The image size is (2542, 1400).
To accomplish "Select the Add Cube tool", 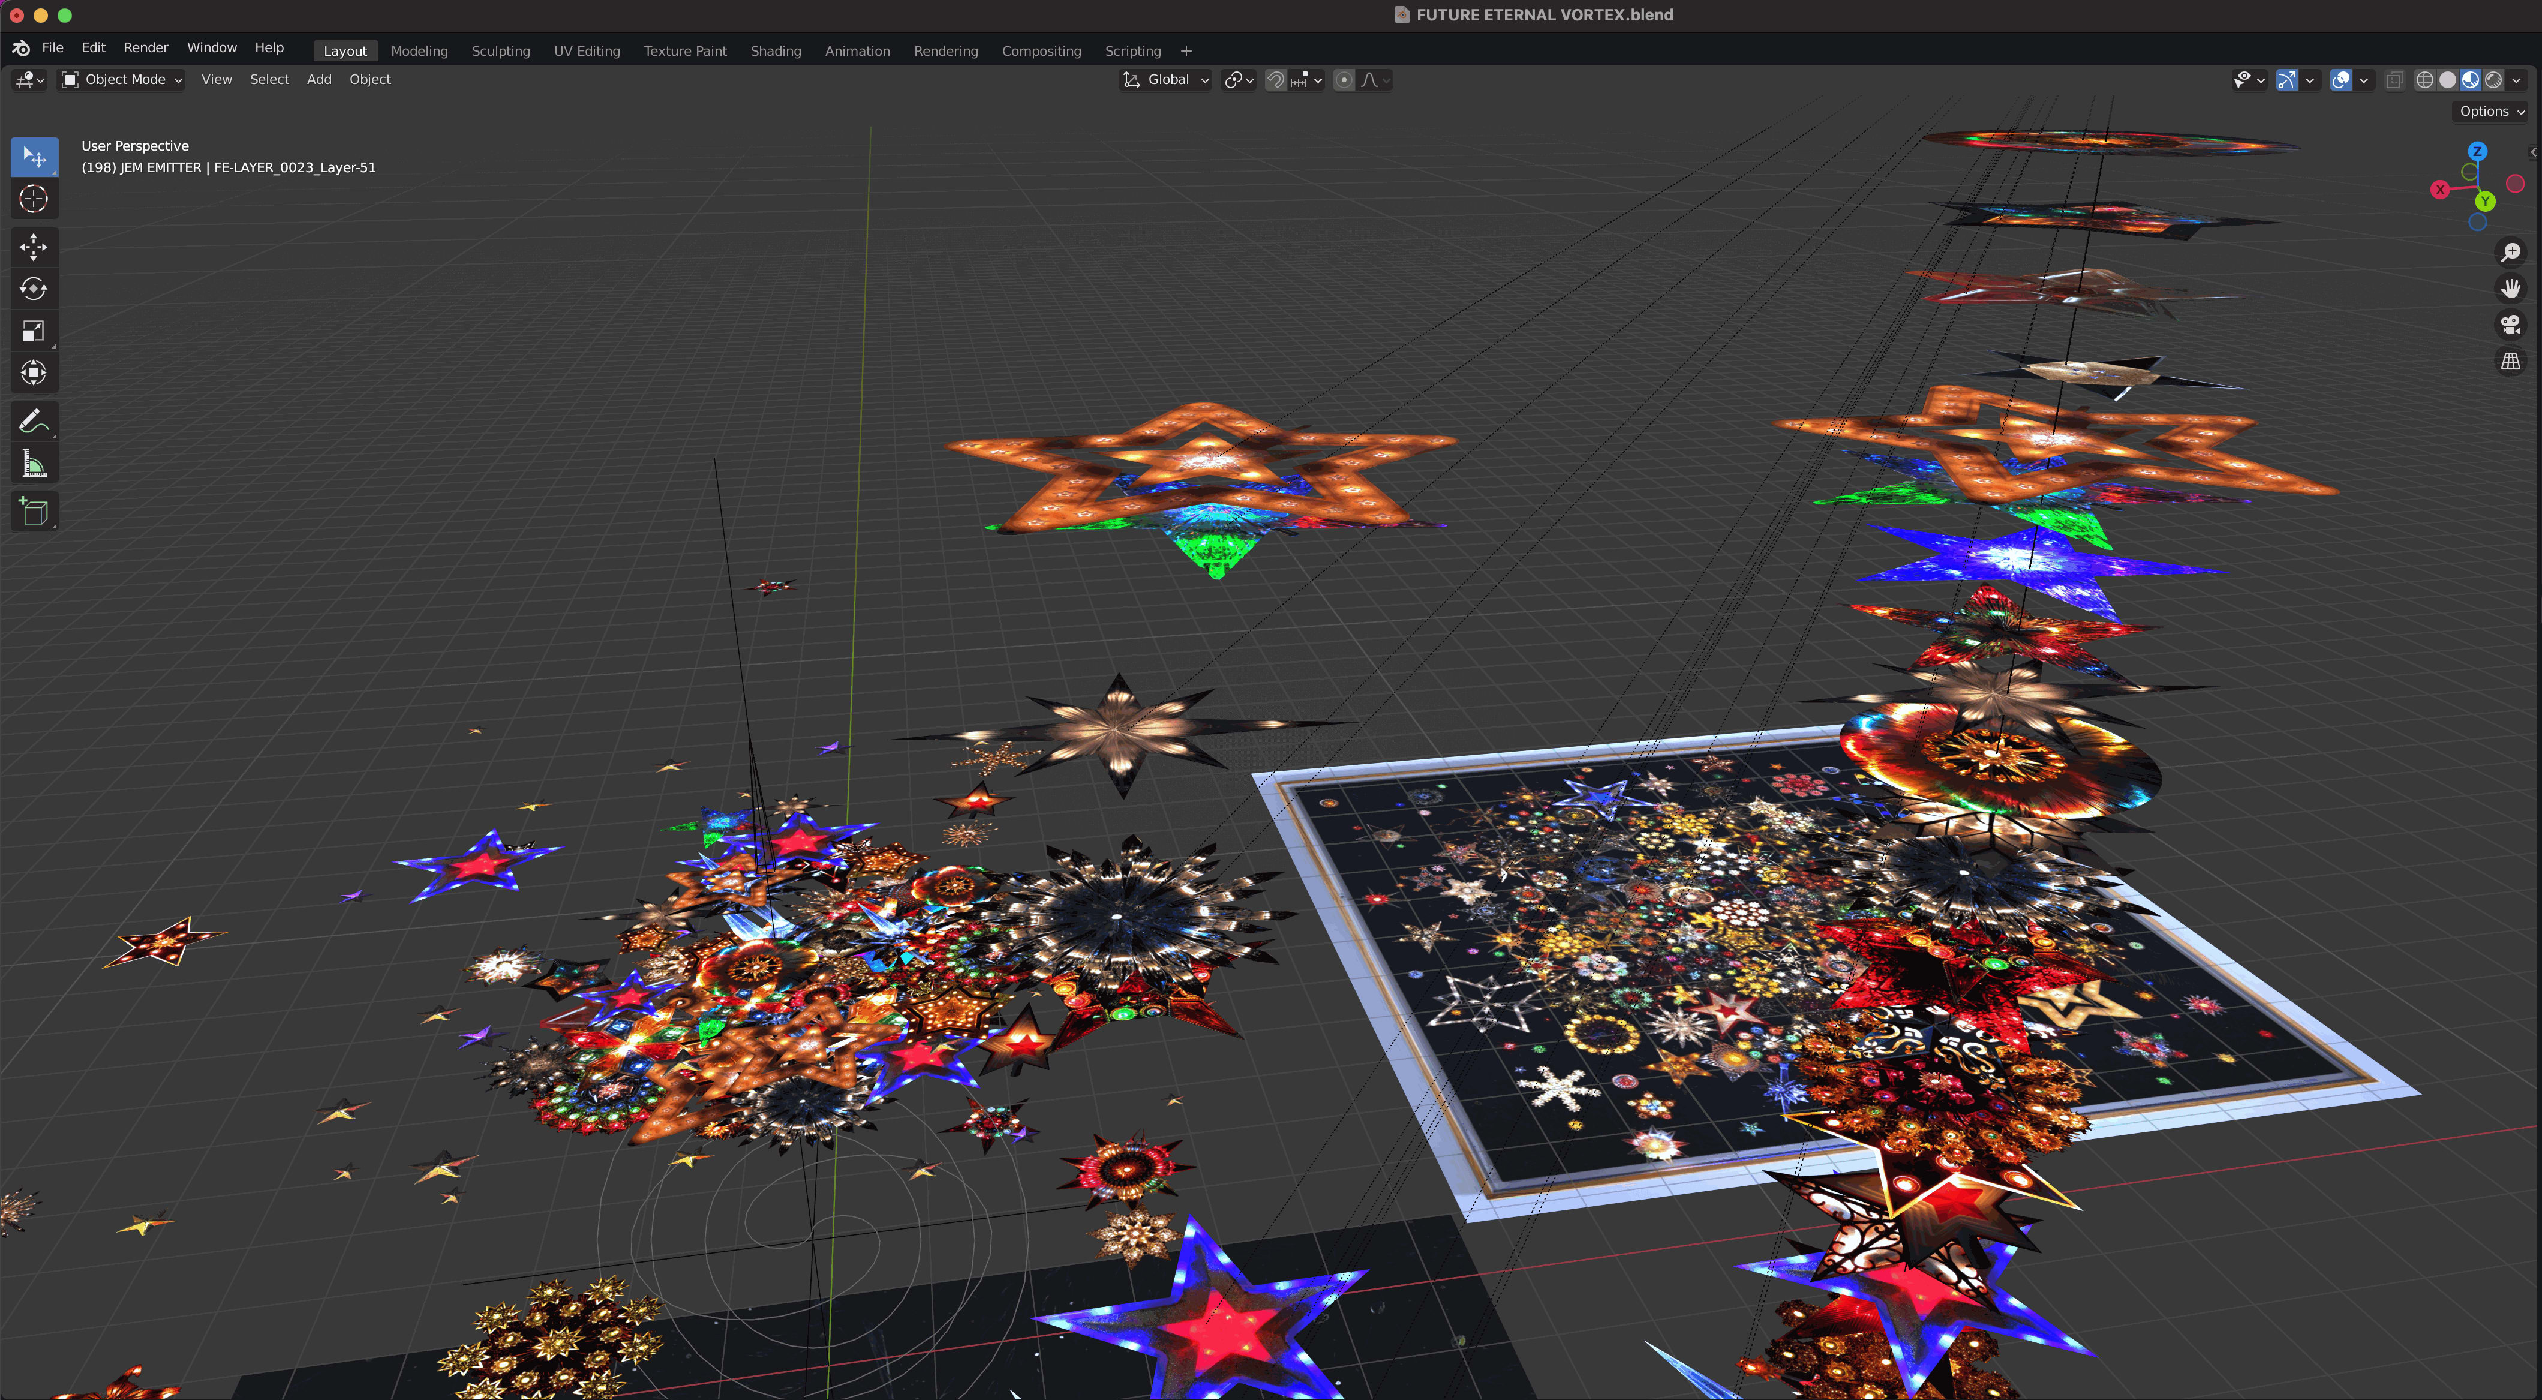I will [34, 511].
